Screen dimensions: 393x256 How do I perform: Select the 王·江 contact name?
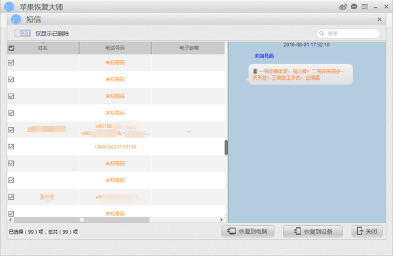pos(47,197)
